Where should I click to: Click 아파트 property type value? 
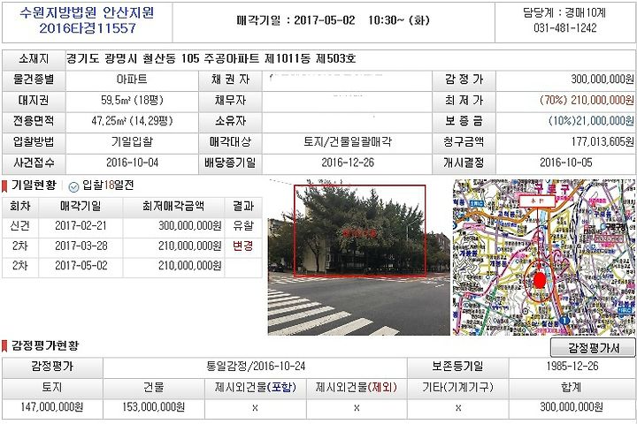coord(132,79)
